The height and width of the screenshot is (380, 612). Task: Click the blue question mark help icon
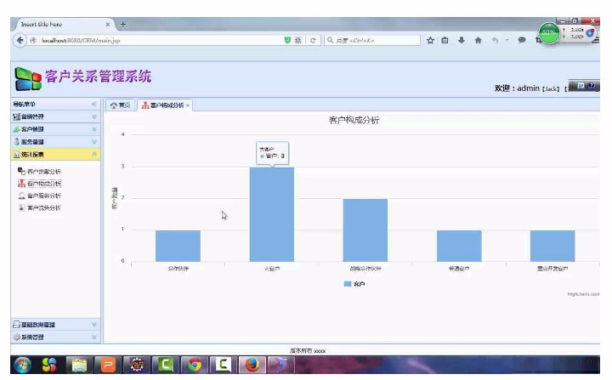(x=591, y=86)
